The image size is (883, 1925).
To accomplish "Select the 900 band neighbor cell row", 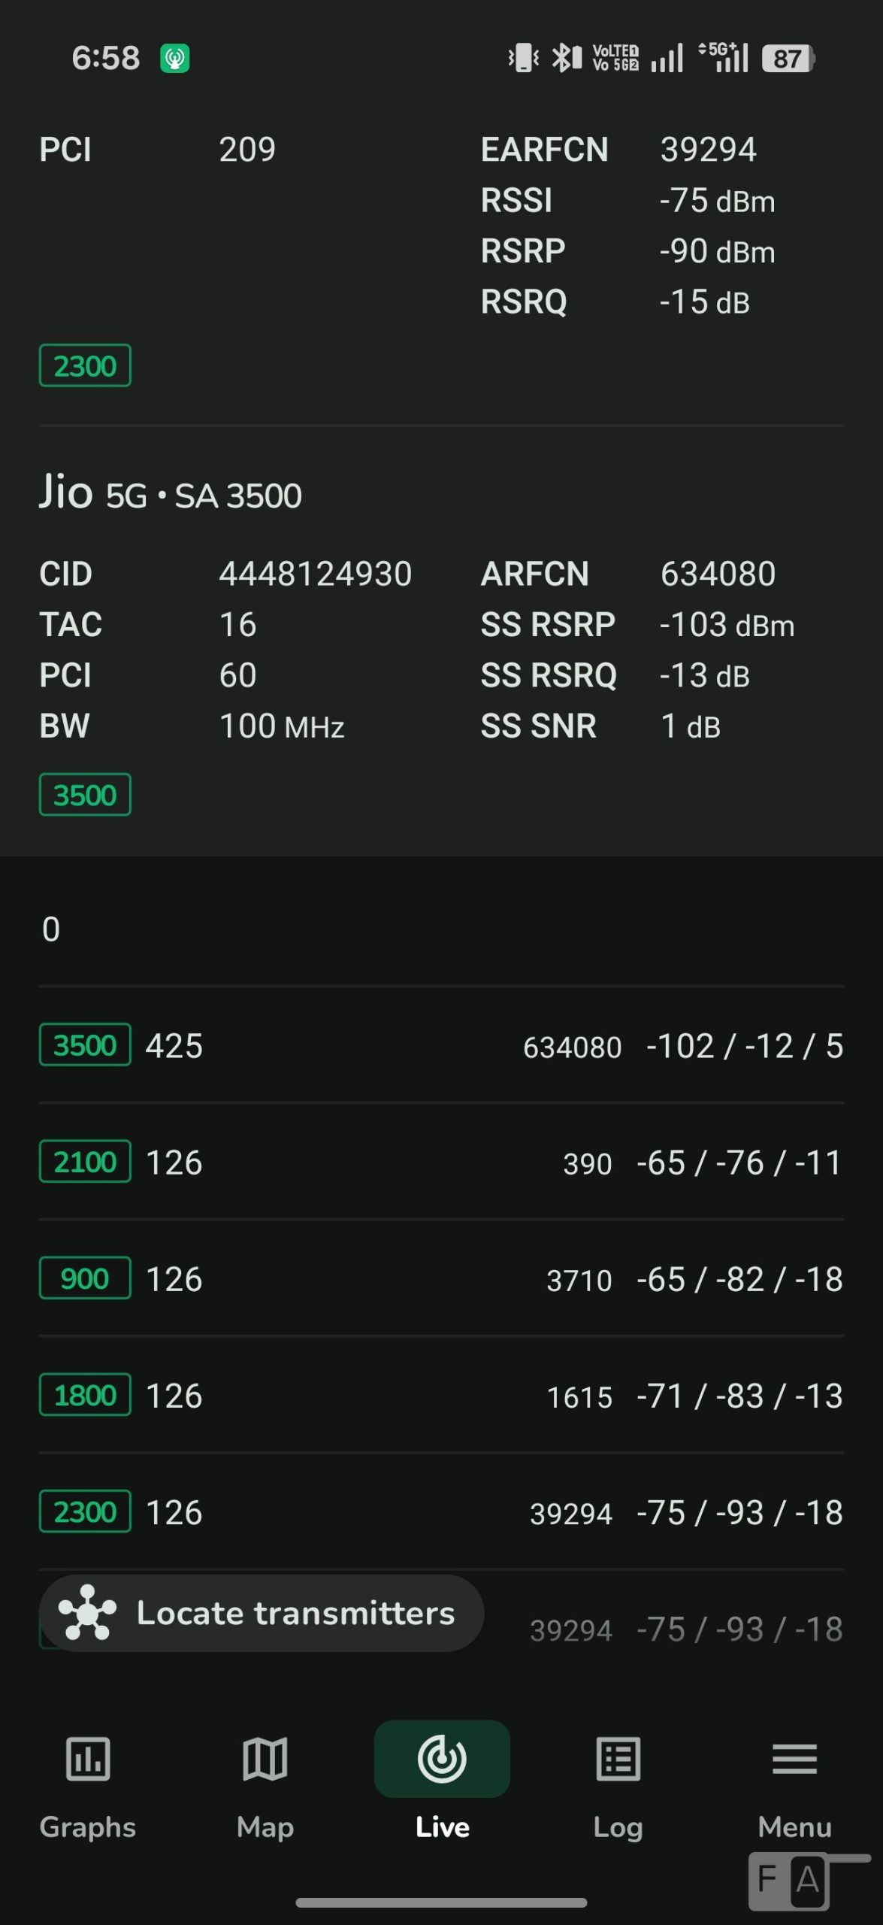I will [441, 1279].
